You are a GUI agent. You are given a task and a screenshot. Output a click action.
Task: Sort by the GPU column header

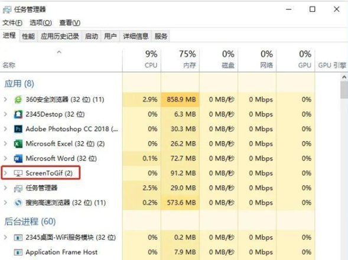pos(295,60)
